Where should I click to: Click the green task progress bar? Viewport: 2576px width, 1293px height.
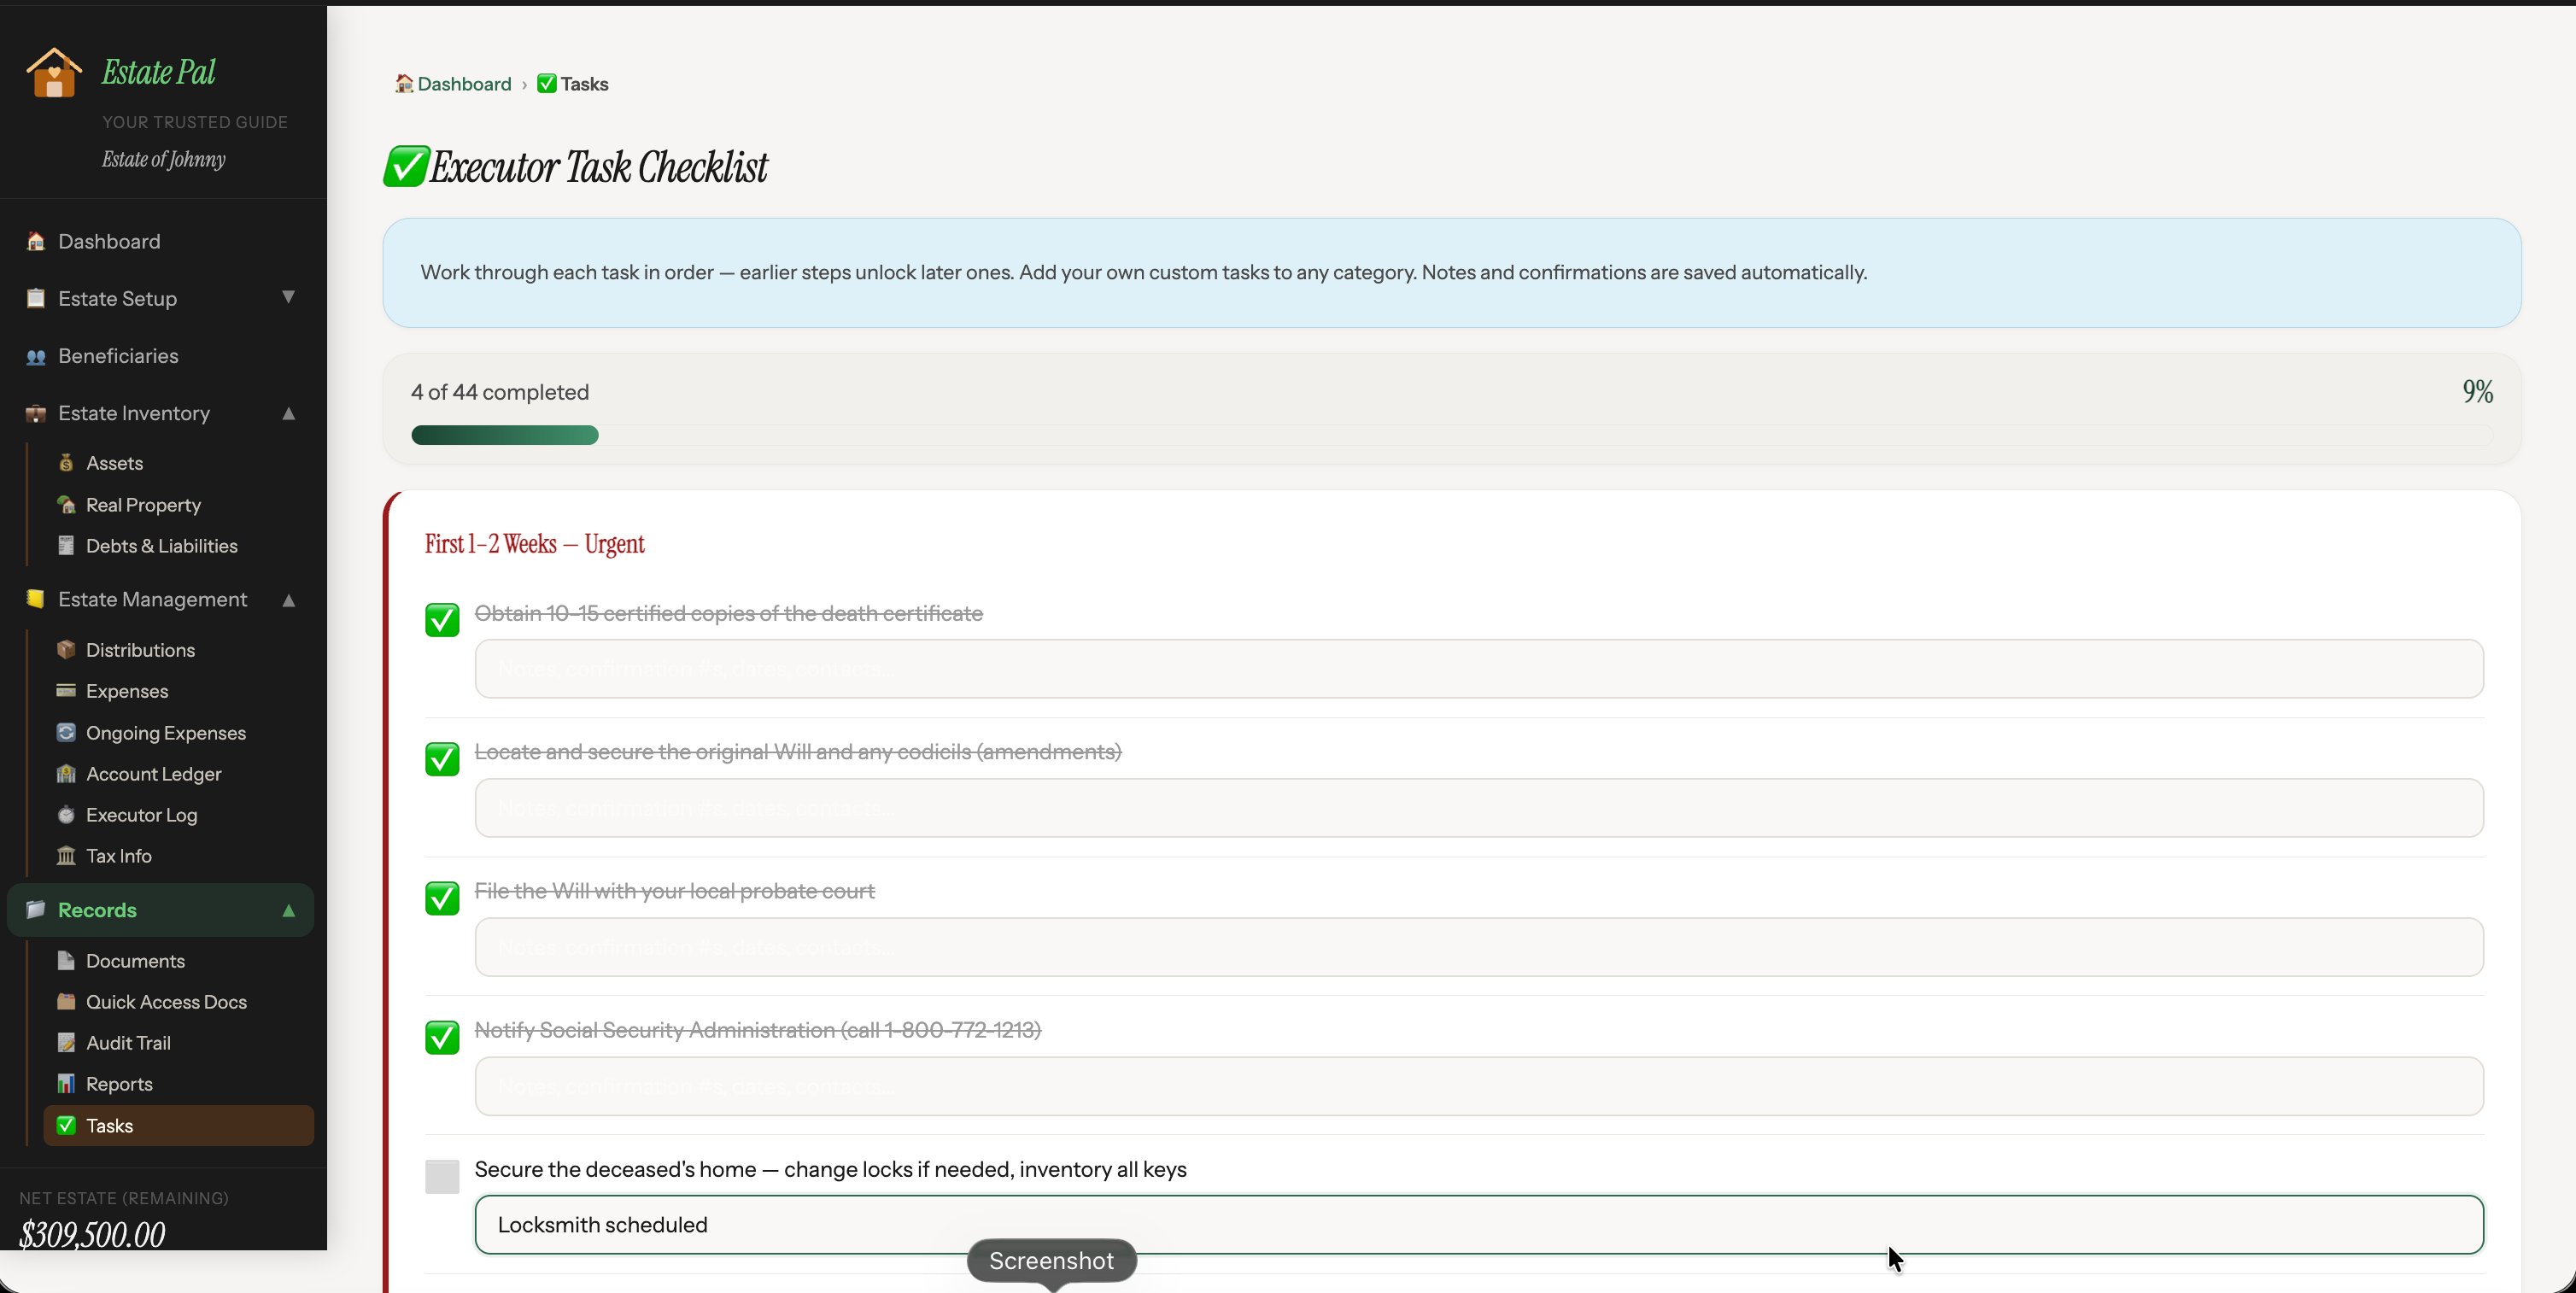(505, 435)
